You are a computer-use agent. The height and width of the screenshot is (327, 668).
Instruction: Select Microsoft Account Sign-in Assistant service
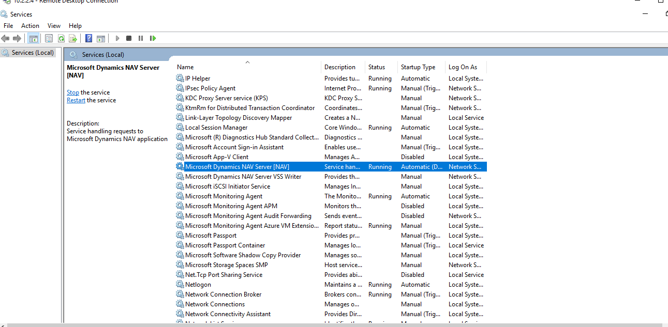pyautogui.click(x=234, y=147)
